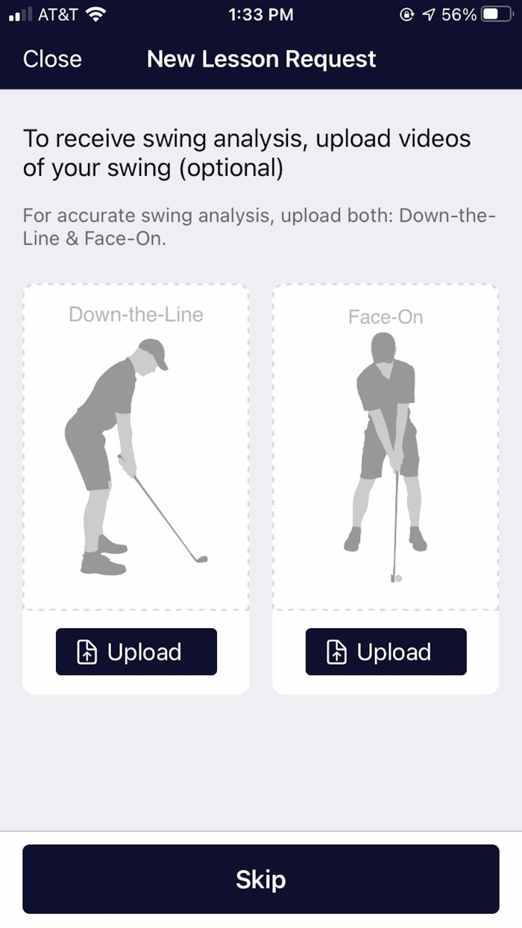
Task: Tap the Close button in header
Action: point(52,60)
